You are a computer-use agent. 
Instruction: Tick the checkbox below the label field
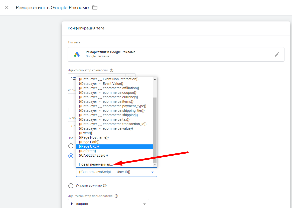tap(71, 110)
